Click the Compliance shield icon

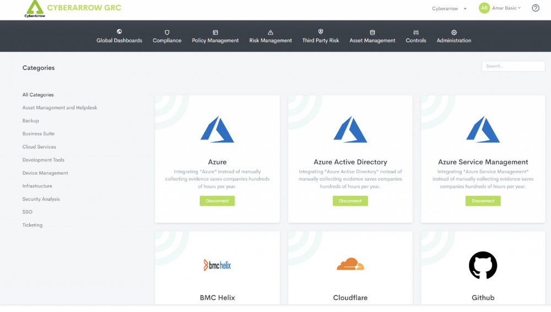point(167,32)
